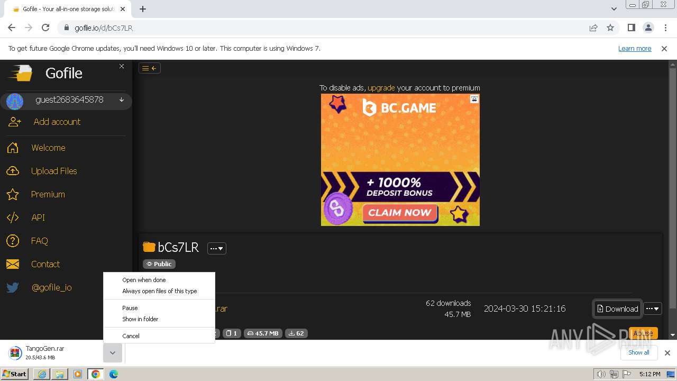Open the FAQ page

point(39,241)
